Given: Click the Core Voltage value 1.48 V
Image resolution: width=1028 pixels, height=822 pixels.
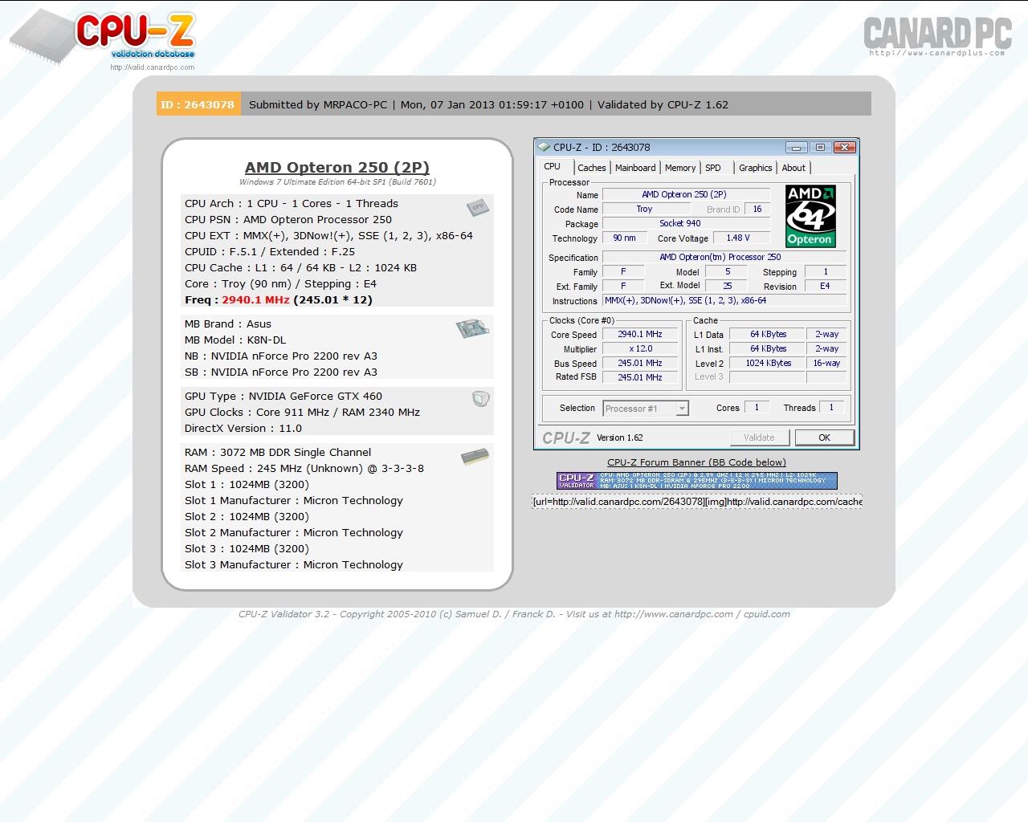Looking at the screenshot, I should pyautogui.click(x=740, y=238).
